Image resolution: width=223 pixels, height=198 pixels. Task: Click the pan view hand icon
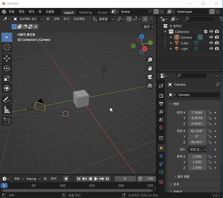pyautogui.click(x=150, y=68)
